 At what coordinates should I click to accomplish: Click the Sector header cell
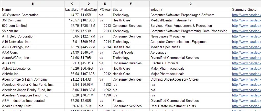pos(131,10)
